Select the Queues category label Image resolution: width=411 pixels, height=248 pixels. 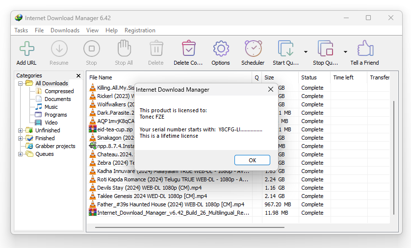[x=45, y=154]
